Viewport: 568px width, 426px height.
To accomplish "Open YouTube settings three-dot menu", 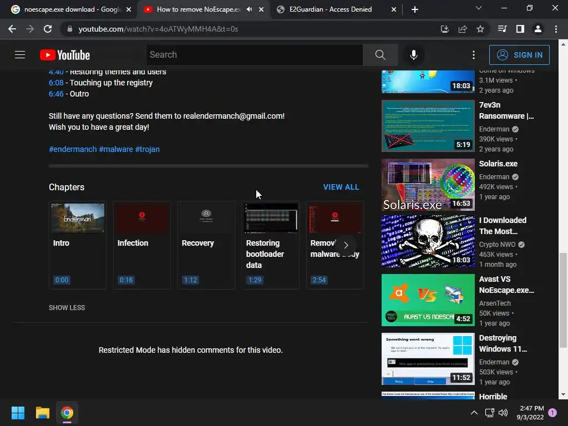I will tap(474, 55).
